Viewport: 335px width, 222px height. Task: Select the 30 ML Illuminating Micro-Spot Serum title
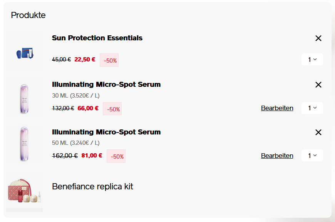pos(106,84)
